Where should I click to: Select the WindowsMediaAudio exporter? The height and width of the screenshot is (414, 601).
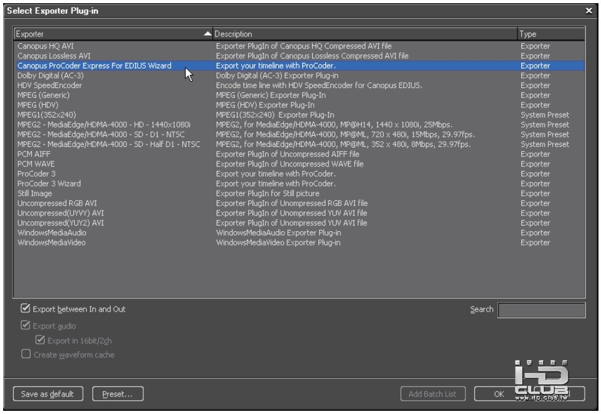coord(299,233)
